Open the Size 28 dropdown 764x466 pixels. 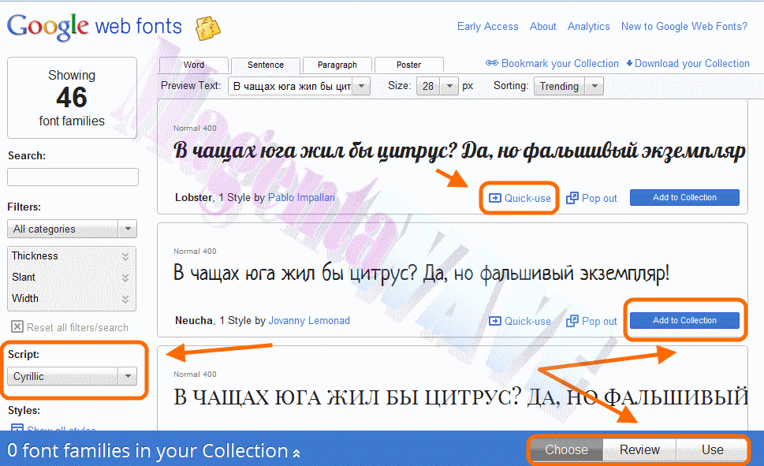tap(437, 86)
